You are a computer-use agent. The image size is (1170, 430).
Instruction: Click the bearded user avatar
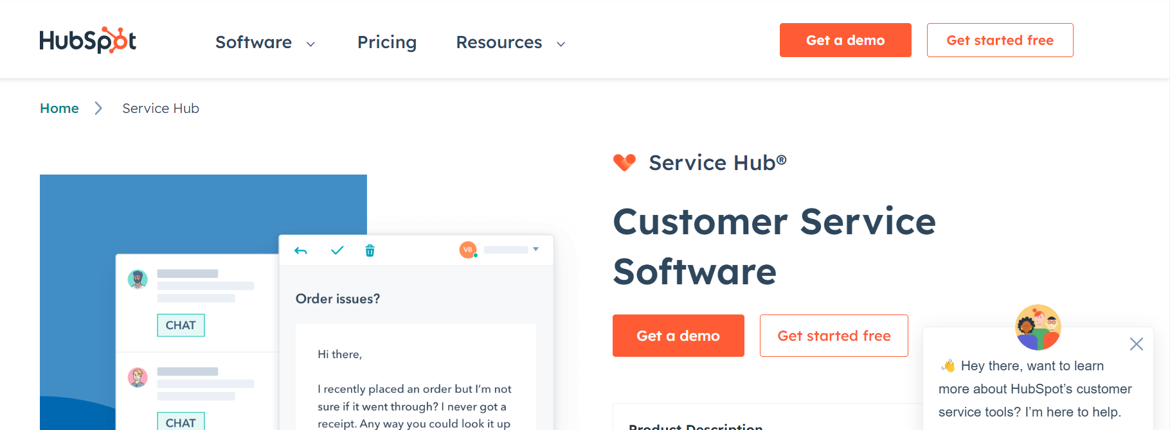click(138, 279)
